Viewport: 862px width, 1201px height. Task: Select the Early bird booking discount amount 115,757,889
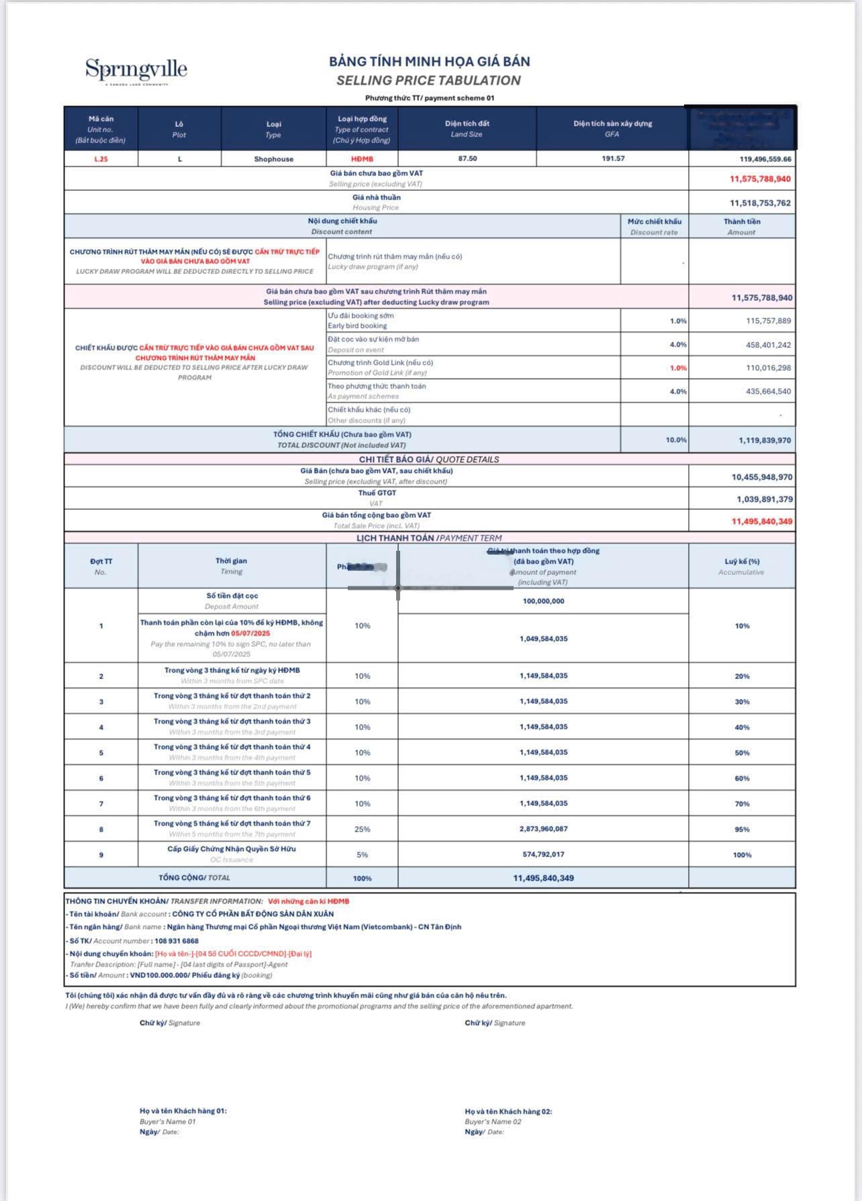pyautogui.click(x=768, y=321)
